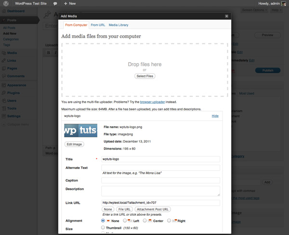Open WordPress Test Site link
The width and height of the screenshot is (289, 235).
(x=31, y=3)
